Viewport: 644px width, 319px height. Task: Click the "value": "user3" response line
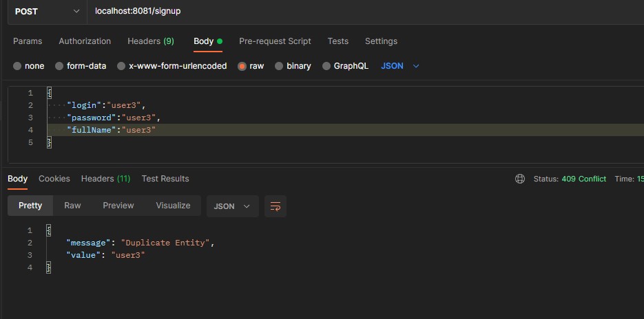point(106,255)
